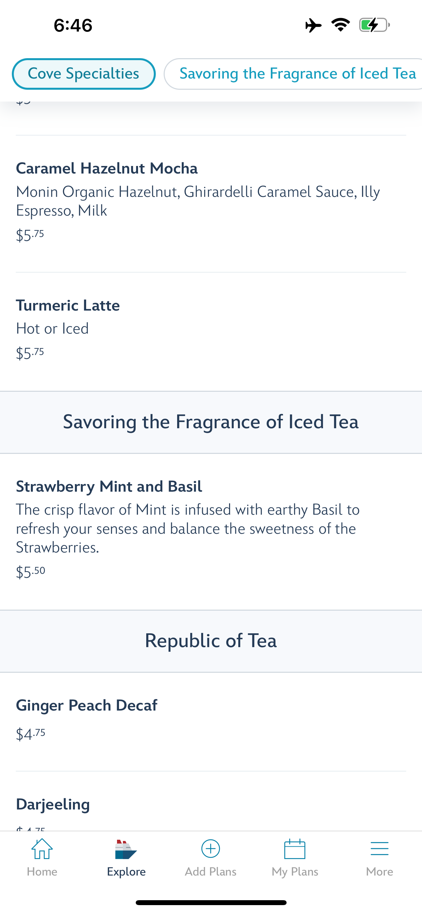Tap the Wi-Fi status icon

(340, 25)
